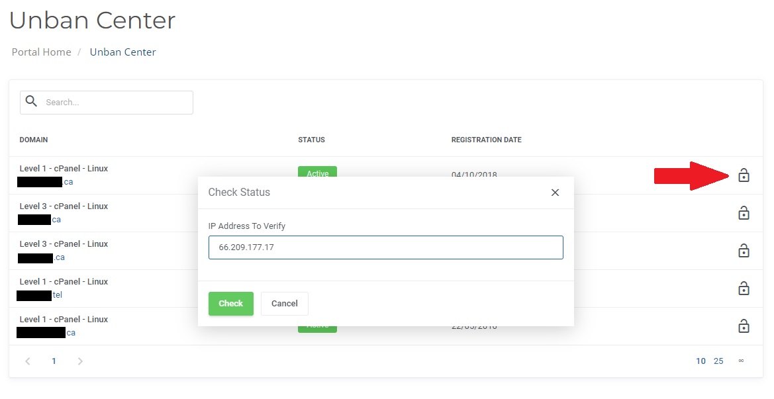This screenshot has width=774, height=399.
Task: Select page 1 in the pagination
Action: [54, 361]
